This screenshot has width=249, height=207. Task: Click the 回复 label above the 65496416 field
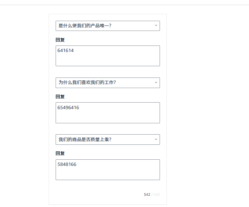(60, 97)
